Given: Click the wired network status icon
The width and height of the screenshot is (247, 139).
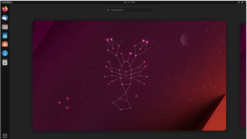Looking at the screenshot, I should pyautogui.click(x=239, y=2).
